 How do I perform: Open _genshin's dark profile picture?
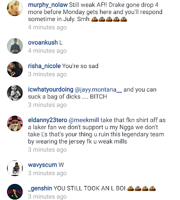click(x=15, y=191)
